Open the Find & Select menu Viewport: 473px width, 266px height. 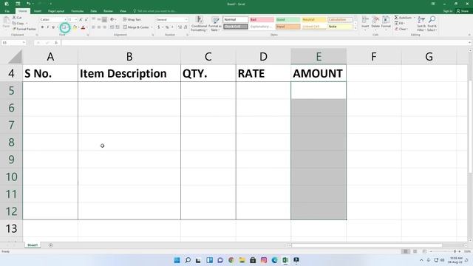(x=432, y=24)
